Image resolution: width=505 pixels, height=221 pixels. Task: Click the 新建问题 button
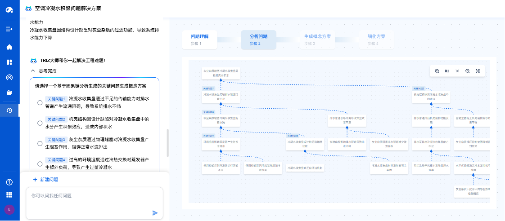coord(45,179)
